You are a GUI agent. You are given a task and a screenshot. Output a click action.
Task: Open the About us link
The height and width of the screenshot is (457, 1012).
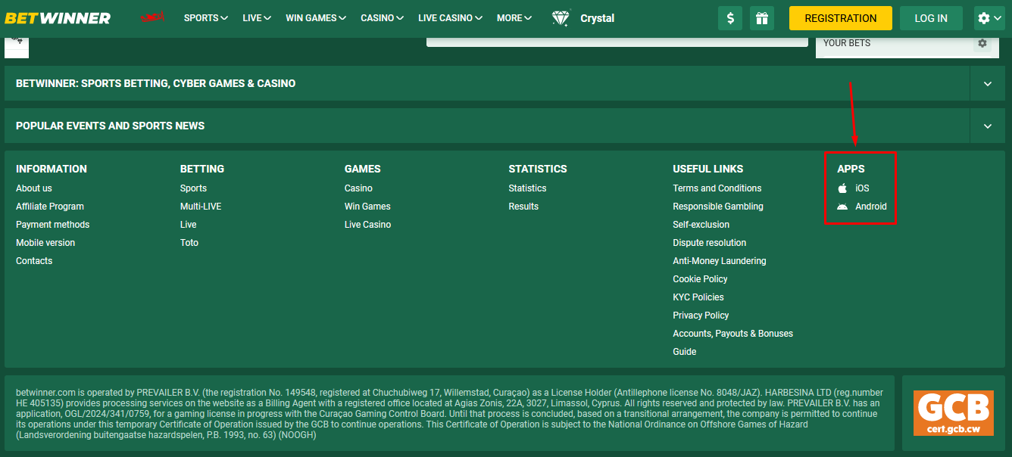[34, 188]
